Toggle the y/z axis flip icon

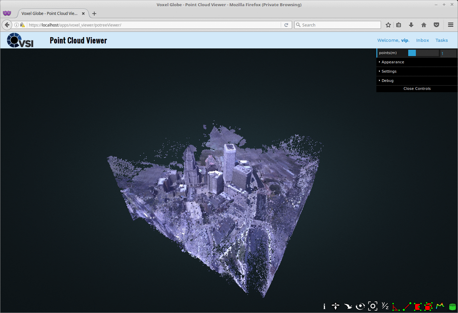coord(385,306)
